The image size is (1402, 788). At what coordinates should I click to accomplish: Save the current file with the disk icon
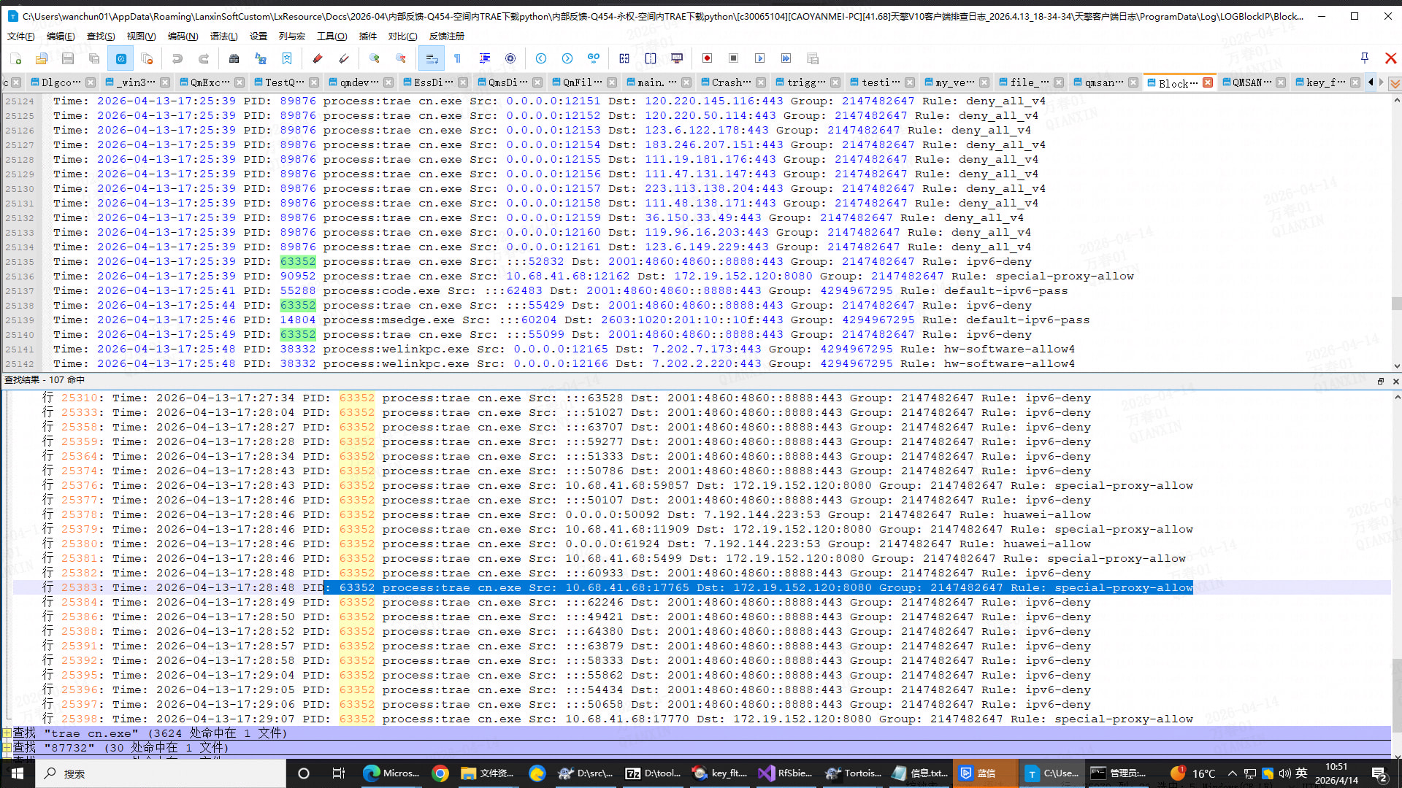[68, 58]
